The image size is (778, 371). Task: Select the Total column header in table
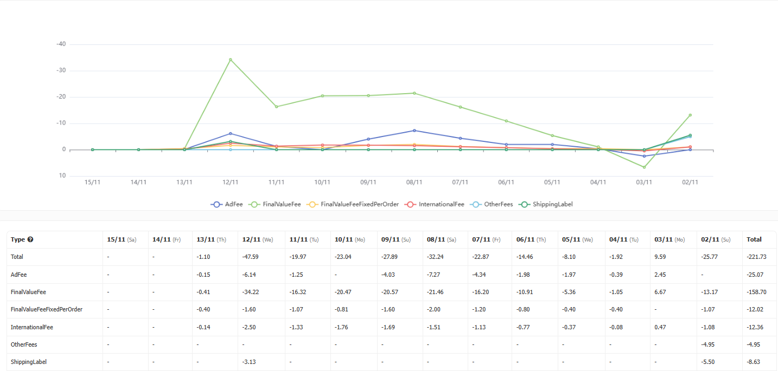[754, 239]
